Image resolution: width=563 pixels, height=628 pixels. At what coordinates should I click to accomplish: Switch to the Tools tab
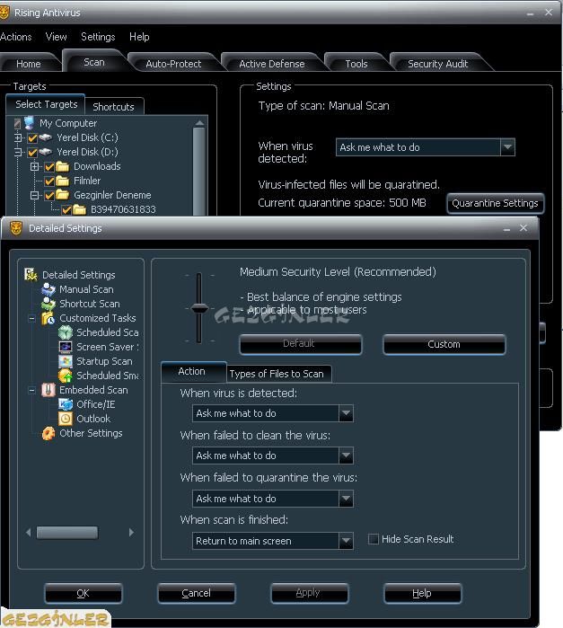coord(356,64)
